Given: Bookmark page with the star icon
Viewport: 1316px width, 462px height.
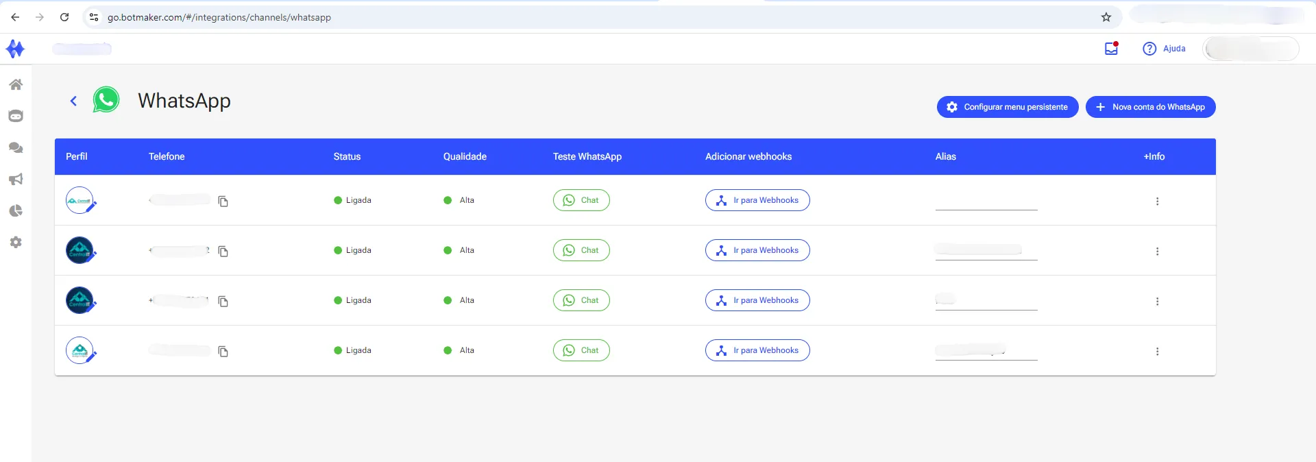Looking at the screenshot, I should (x=1106, y=17).
